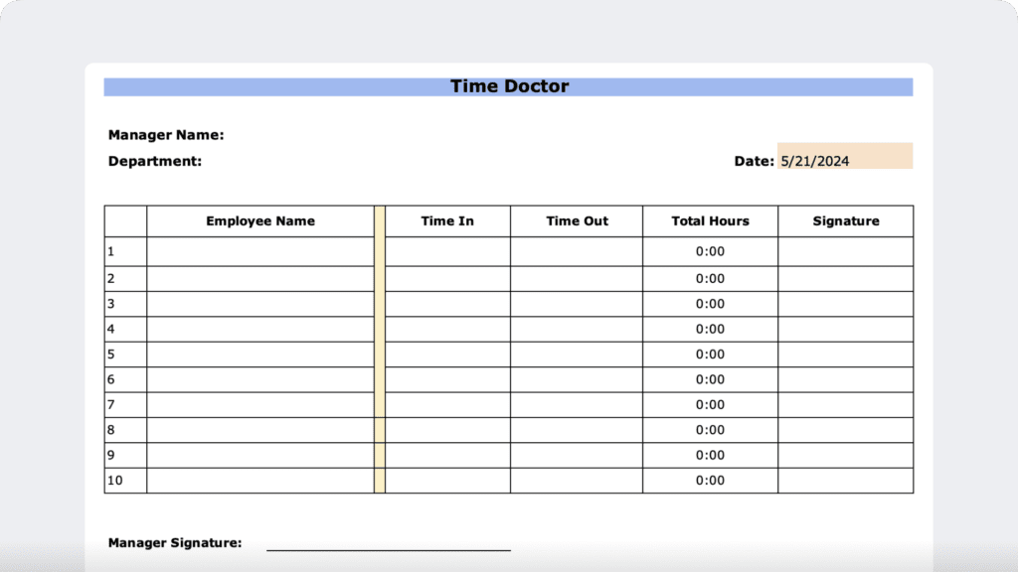1018x572 pixels.
Task: Select the Employee Name column header
Action: (x=259, y=220)
